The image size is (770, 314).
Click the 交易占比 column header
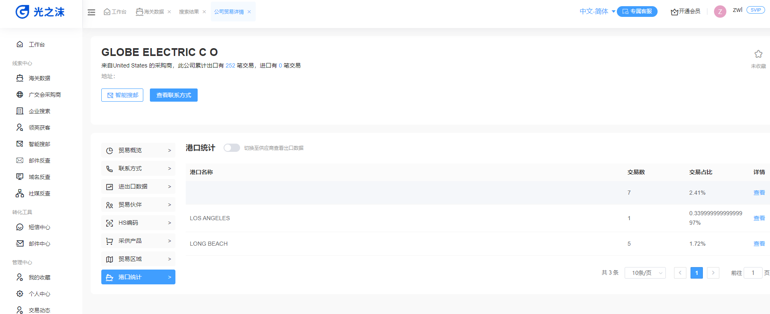[x=701, y=172]
